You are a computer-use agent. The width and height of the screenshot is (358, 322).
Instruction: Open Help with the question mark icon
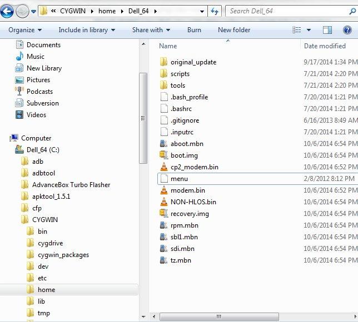[347, 30]
